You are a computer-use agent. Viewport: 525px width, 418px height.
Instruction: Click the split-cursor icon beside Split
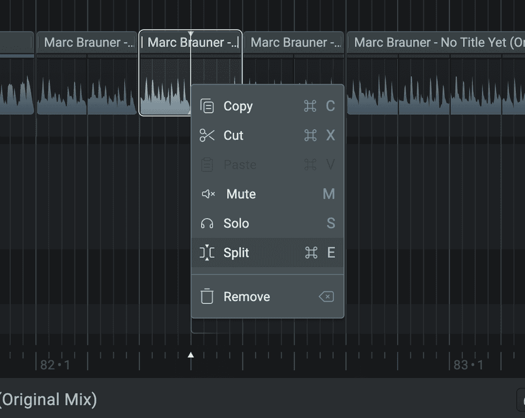(x=208, y=252)
